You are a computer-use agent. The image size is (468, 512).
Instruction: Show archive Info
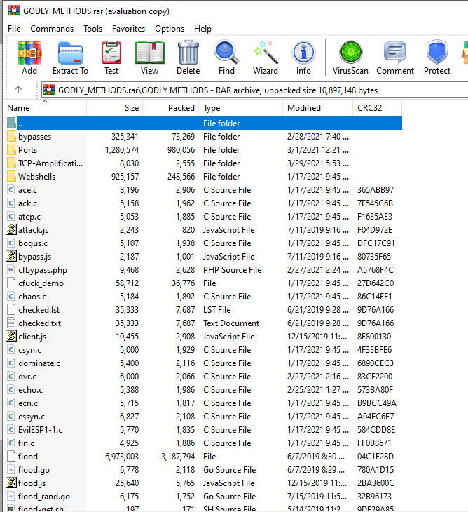tap(303, 58)
